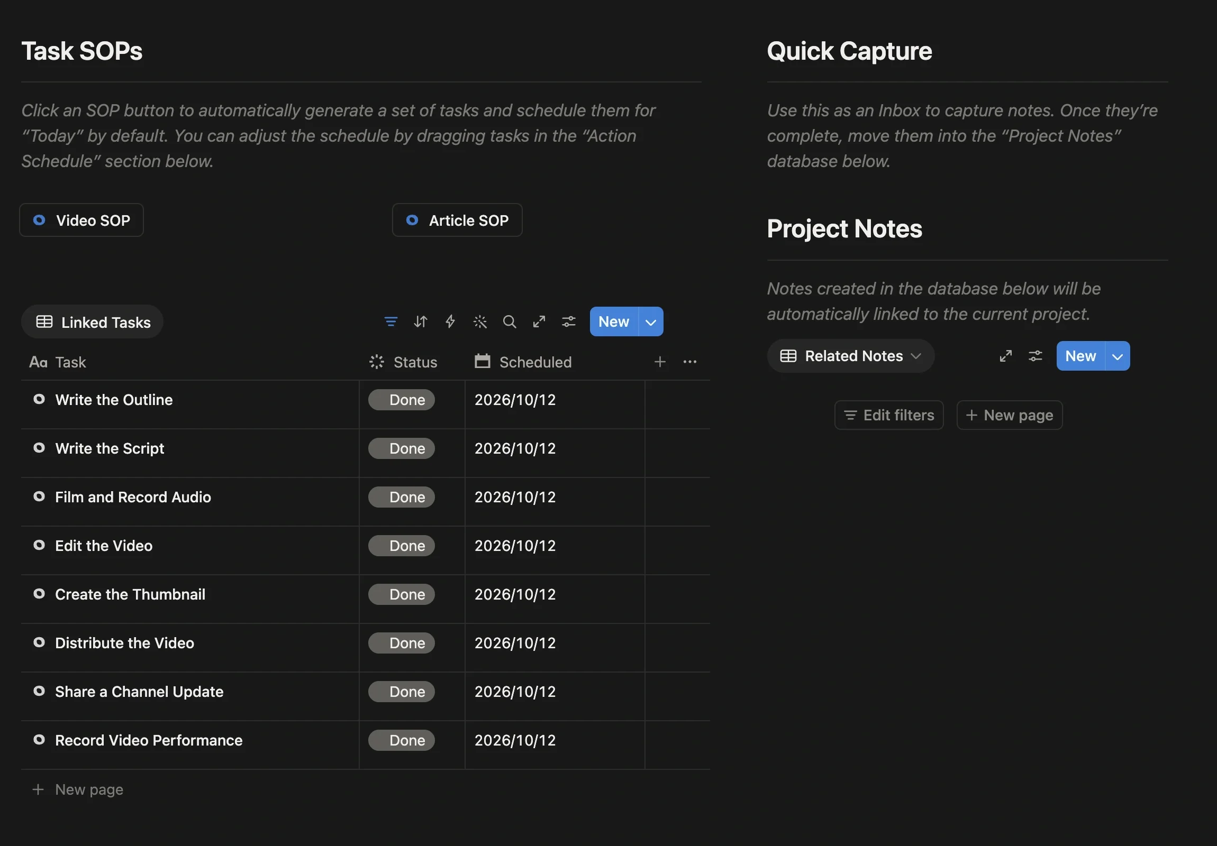Click the scheduled date for Edit the Video
This screenshot has height=846, width=1217.
pos(515,546)
